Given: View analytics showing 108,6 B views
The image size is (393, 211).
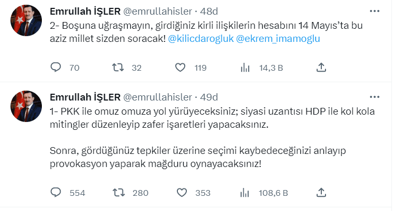Looking at the screenshot, I should [x=244, y=193].
